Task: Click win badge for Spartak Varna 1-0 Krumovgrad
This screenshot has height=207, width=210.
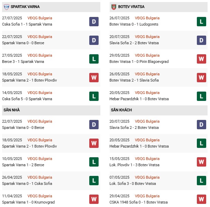Action: click(x=94, y=200)
